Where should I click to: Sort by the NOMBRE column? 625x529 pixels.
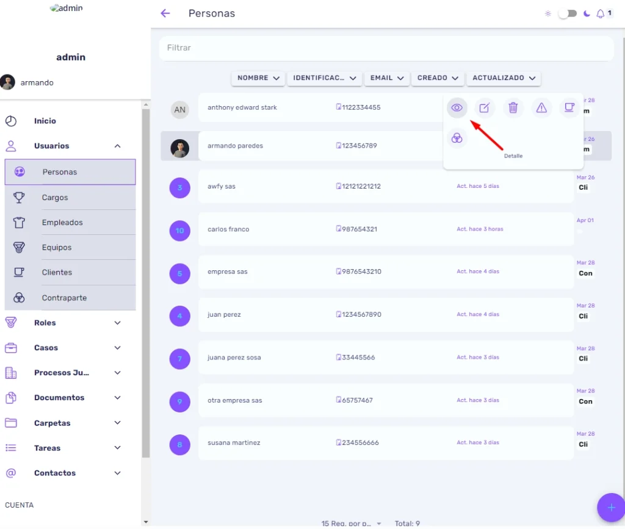pyautogui.click(x=258, y=77)
